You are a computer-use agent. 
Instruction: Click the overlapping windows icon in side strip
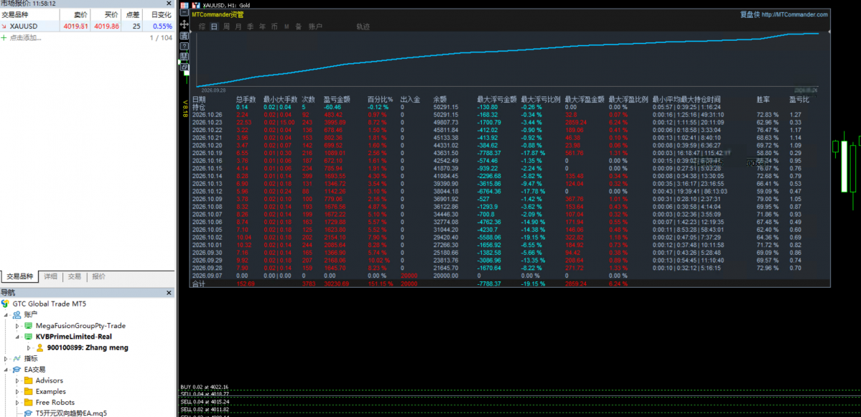(185, 67)
